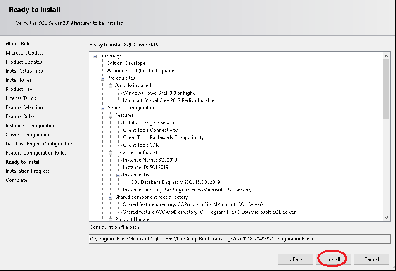Select Windows PowerShell 3.0 or higher row
Screen dimensions: 396x271
click(x=160, y=93)
